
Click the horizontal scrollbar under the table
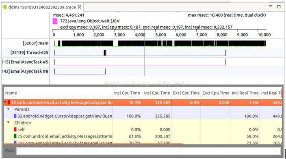(x=93, y=144)
